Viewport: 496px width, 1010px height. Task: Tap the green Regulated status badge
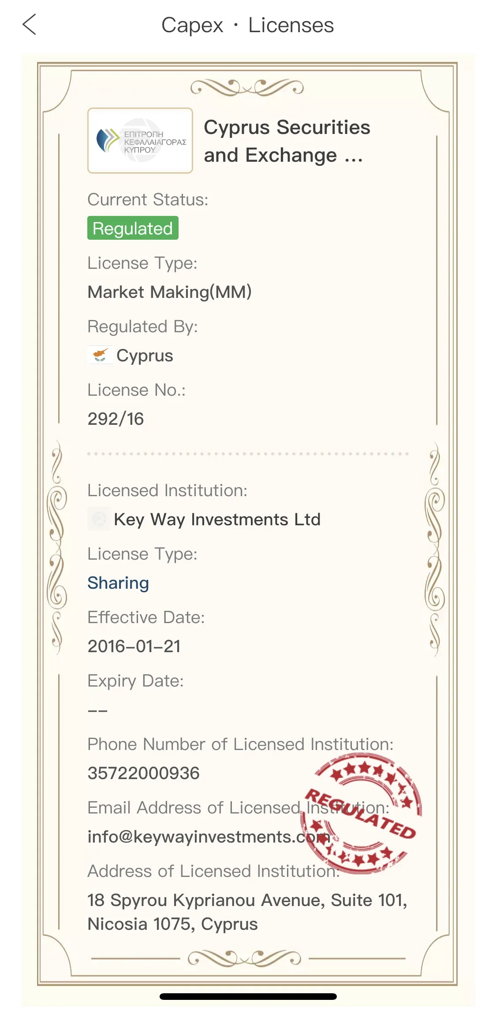point(133,228)
